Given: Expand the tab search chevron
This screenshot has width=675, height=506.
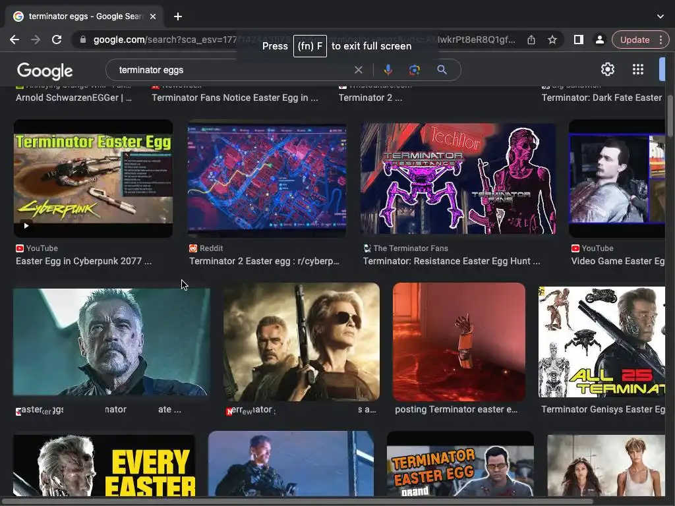Looking at the screenshot, I should point(660,16).
